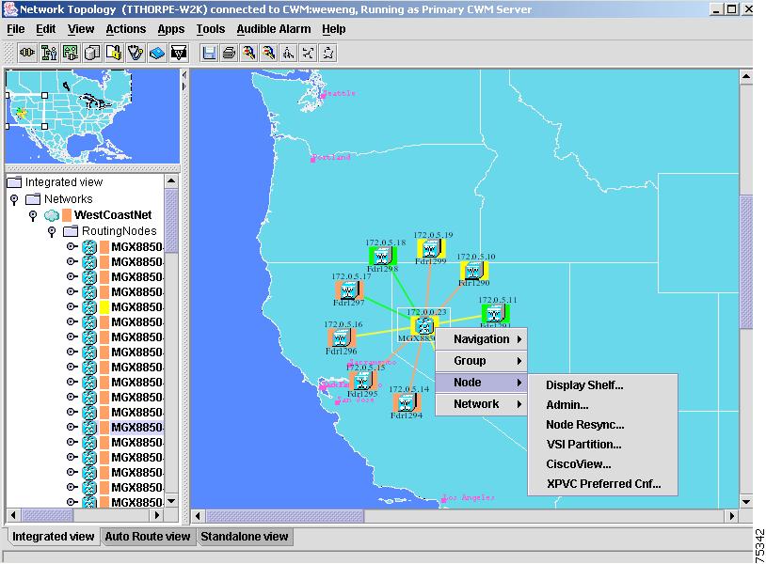766x564 pixels.
Task: Choose Display Shelf... from Node submenu
Action: click(603, 385)
